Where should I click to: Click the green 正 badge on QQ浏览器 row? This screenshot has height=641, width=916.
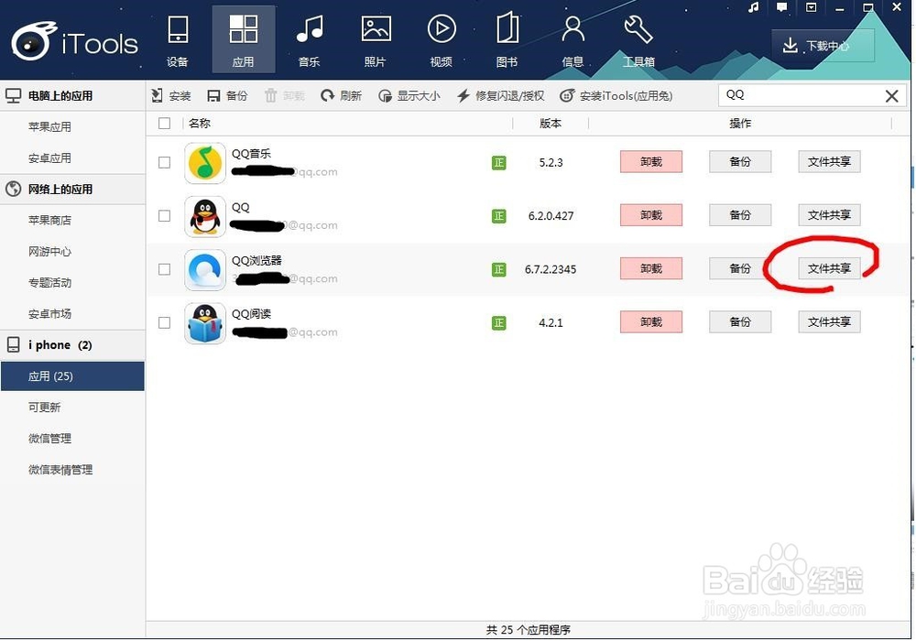(499, 269)
